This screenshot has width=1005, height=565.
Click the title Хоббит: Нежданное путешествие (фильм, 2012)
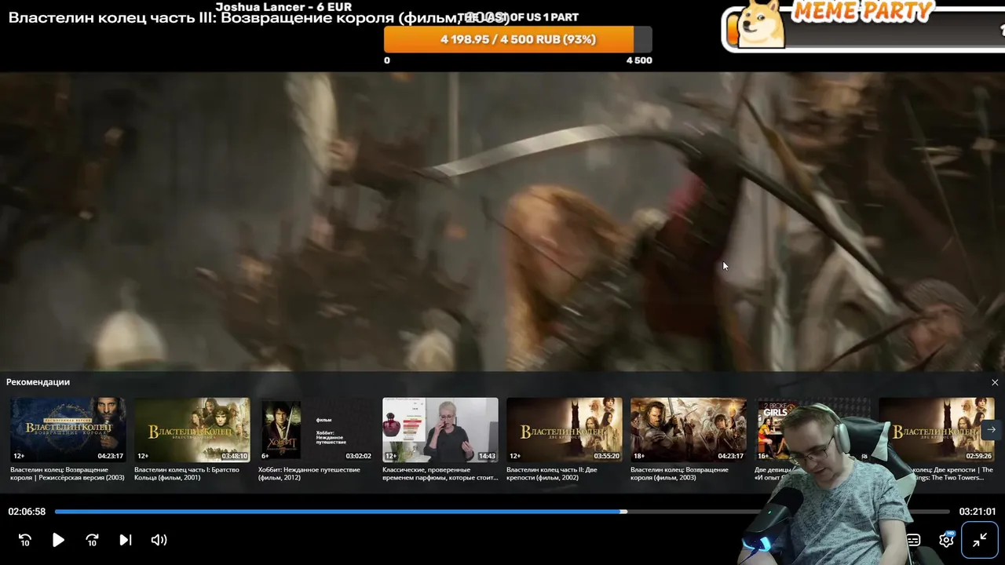(309, 473)
